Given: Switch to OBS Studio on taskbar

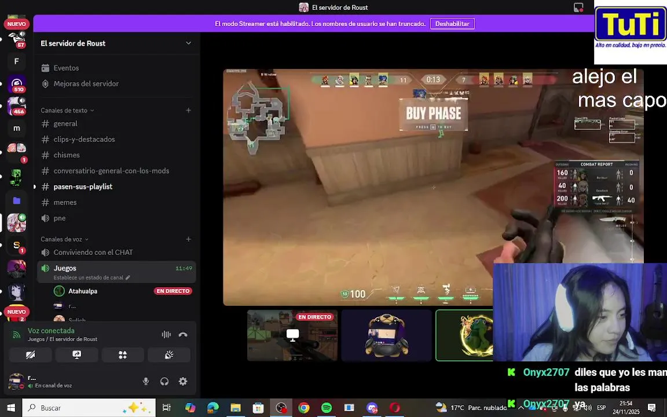Looking at the screenshot, I should (x=281, y=408).
